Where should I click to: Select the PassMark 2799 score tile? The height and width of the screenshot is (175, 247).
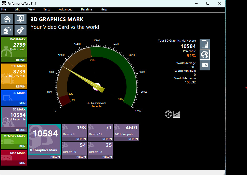(14, 47)
